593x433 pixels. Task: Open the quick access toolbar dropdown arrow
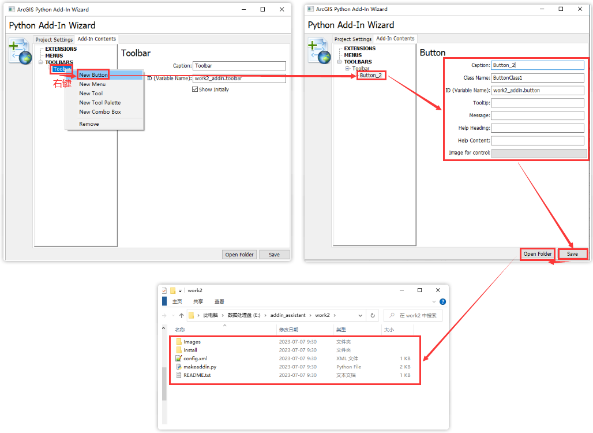tap(180, 290)
